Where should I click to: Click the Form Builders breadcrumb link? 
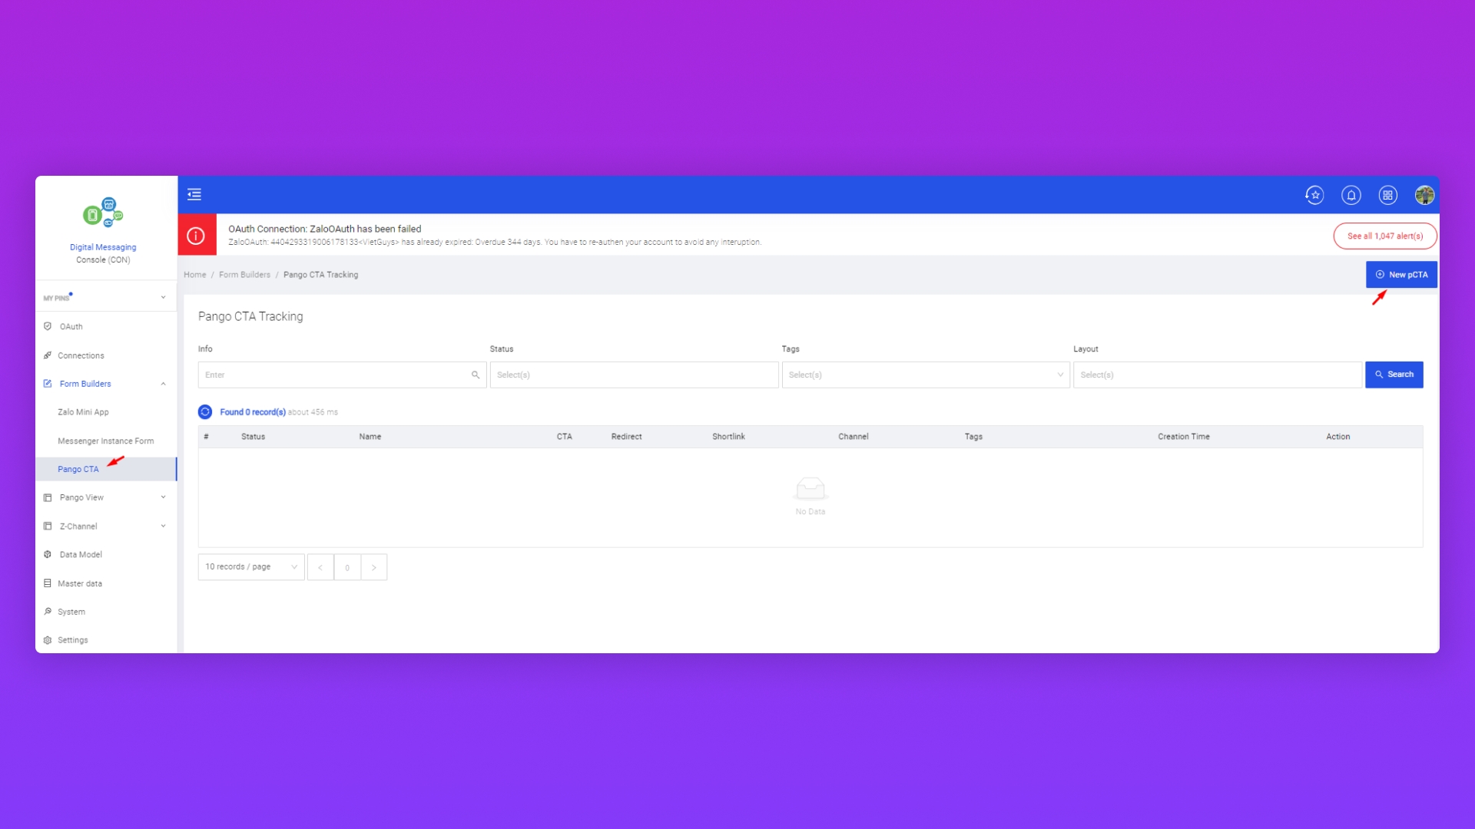pos(244,275)
